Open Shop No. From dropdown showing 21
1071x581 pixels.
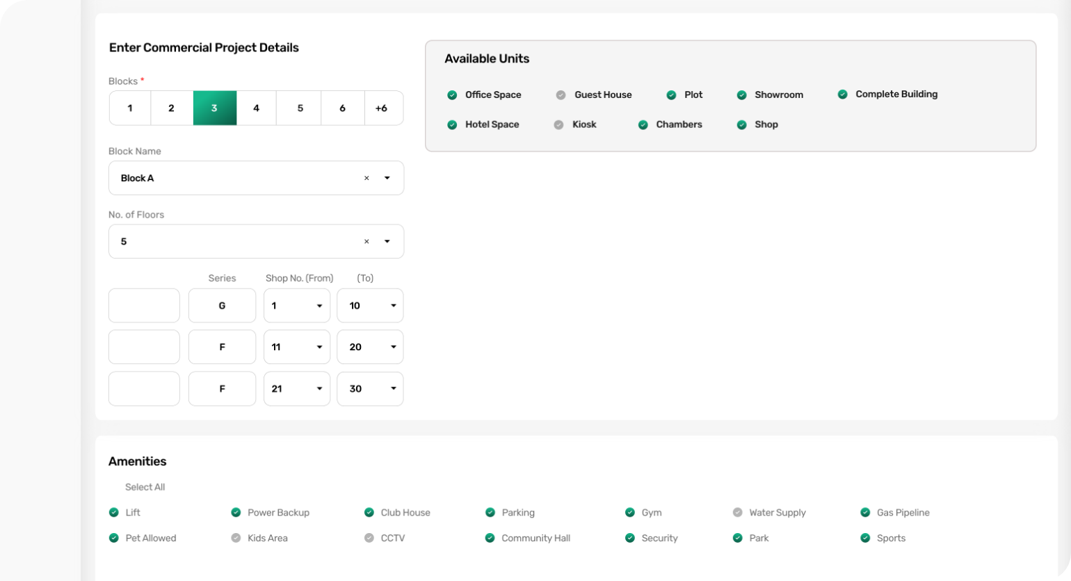297,389
